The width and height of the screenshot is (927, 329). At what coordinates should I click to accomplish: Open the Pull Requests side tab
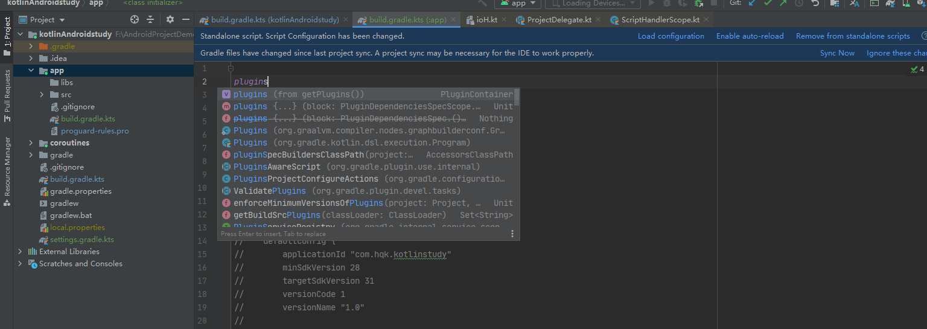[7, 95]
